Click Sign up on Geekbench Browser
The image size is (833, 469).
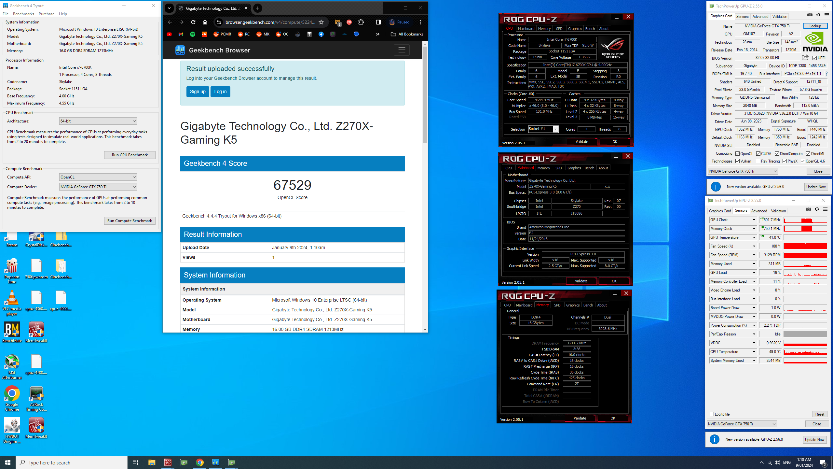click(198, 92)
